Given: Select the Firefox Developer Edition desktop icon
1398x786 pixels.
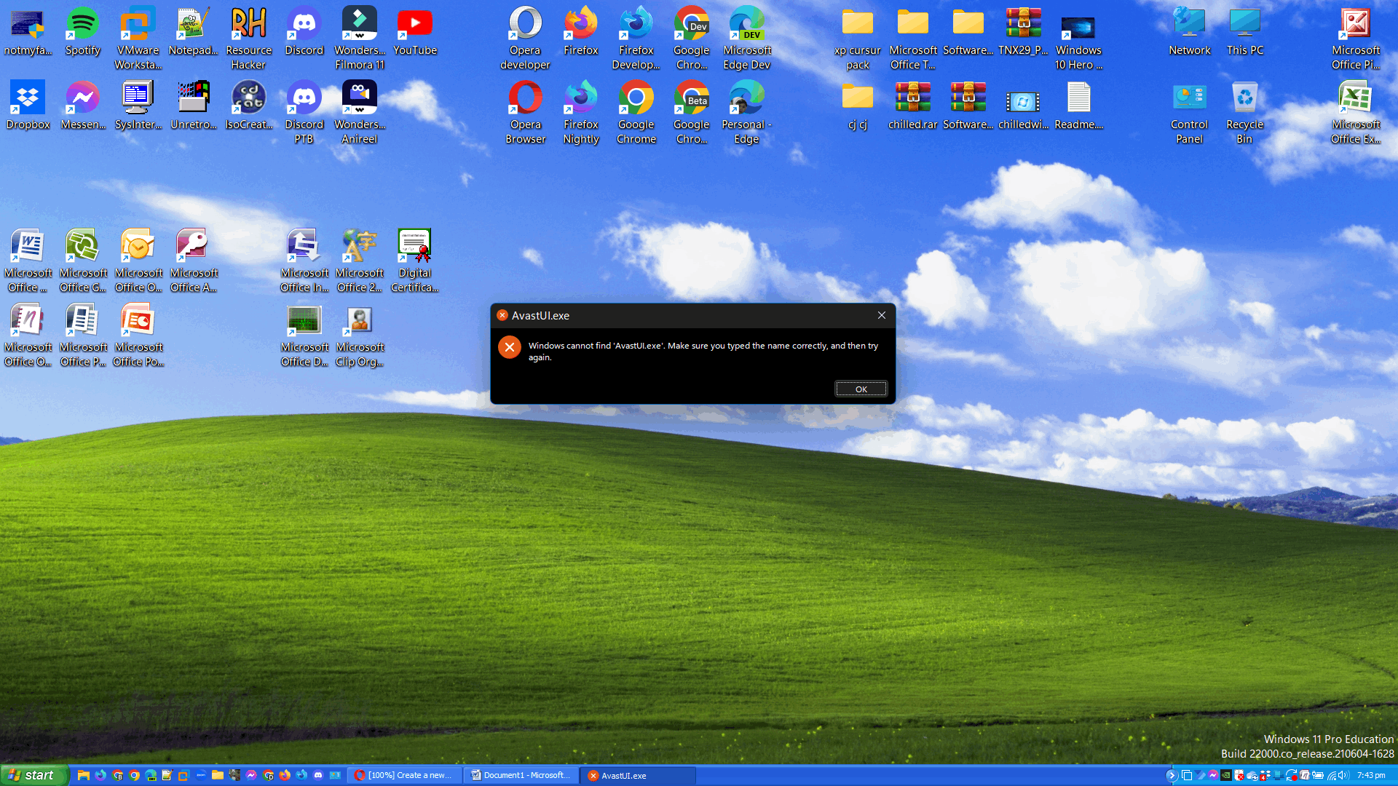Looking at the screenshot, I should tap(636, 39).
